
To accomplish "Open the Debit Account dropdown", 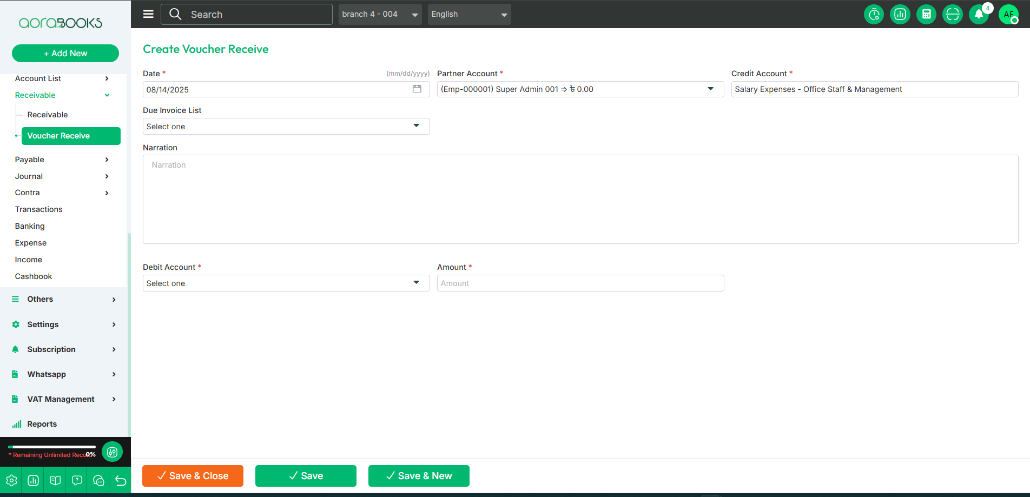I will coord(286,283).
